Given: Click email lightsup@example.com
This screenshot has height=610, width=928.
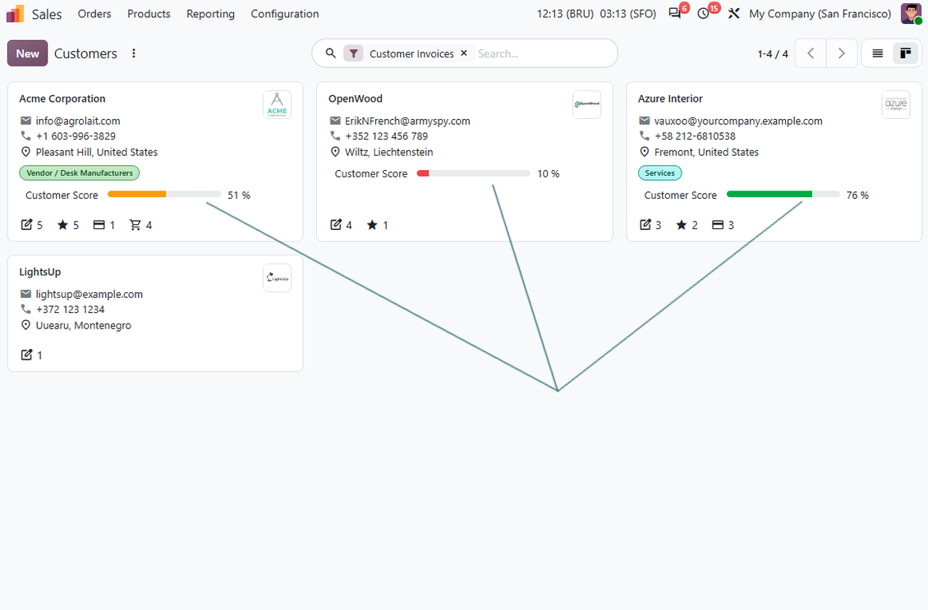Looking at the screenshot, I should (89, 294).
